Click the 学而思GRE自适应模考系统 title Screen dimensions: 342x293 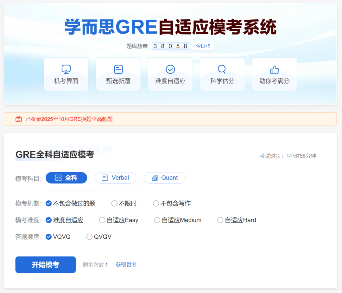click(170, 27)
